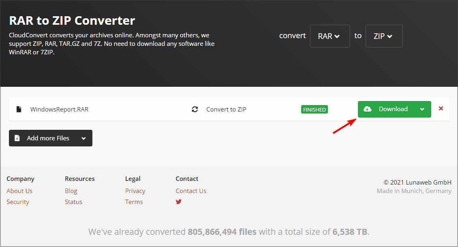
Task: Expand the Add more Files chevron
Action: 83,138
